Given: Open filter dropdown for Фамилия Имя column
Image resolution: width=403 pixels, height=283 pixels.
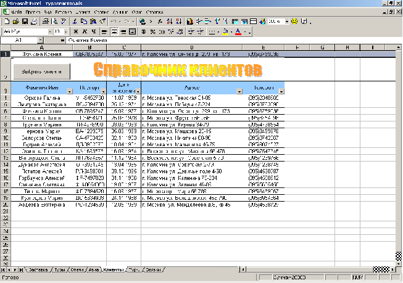Looking at the screenshot, I should 70,91.
